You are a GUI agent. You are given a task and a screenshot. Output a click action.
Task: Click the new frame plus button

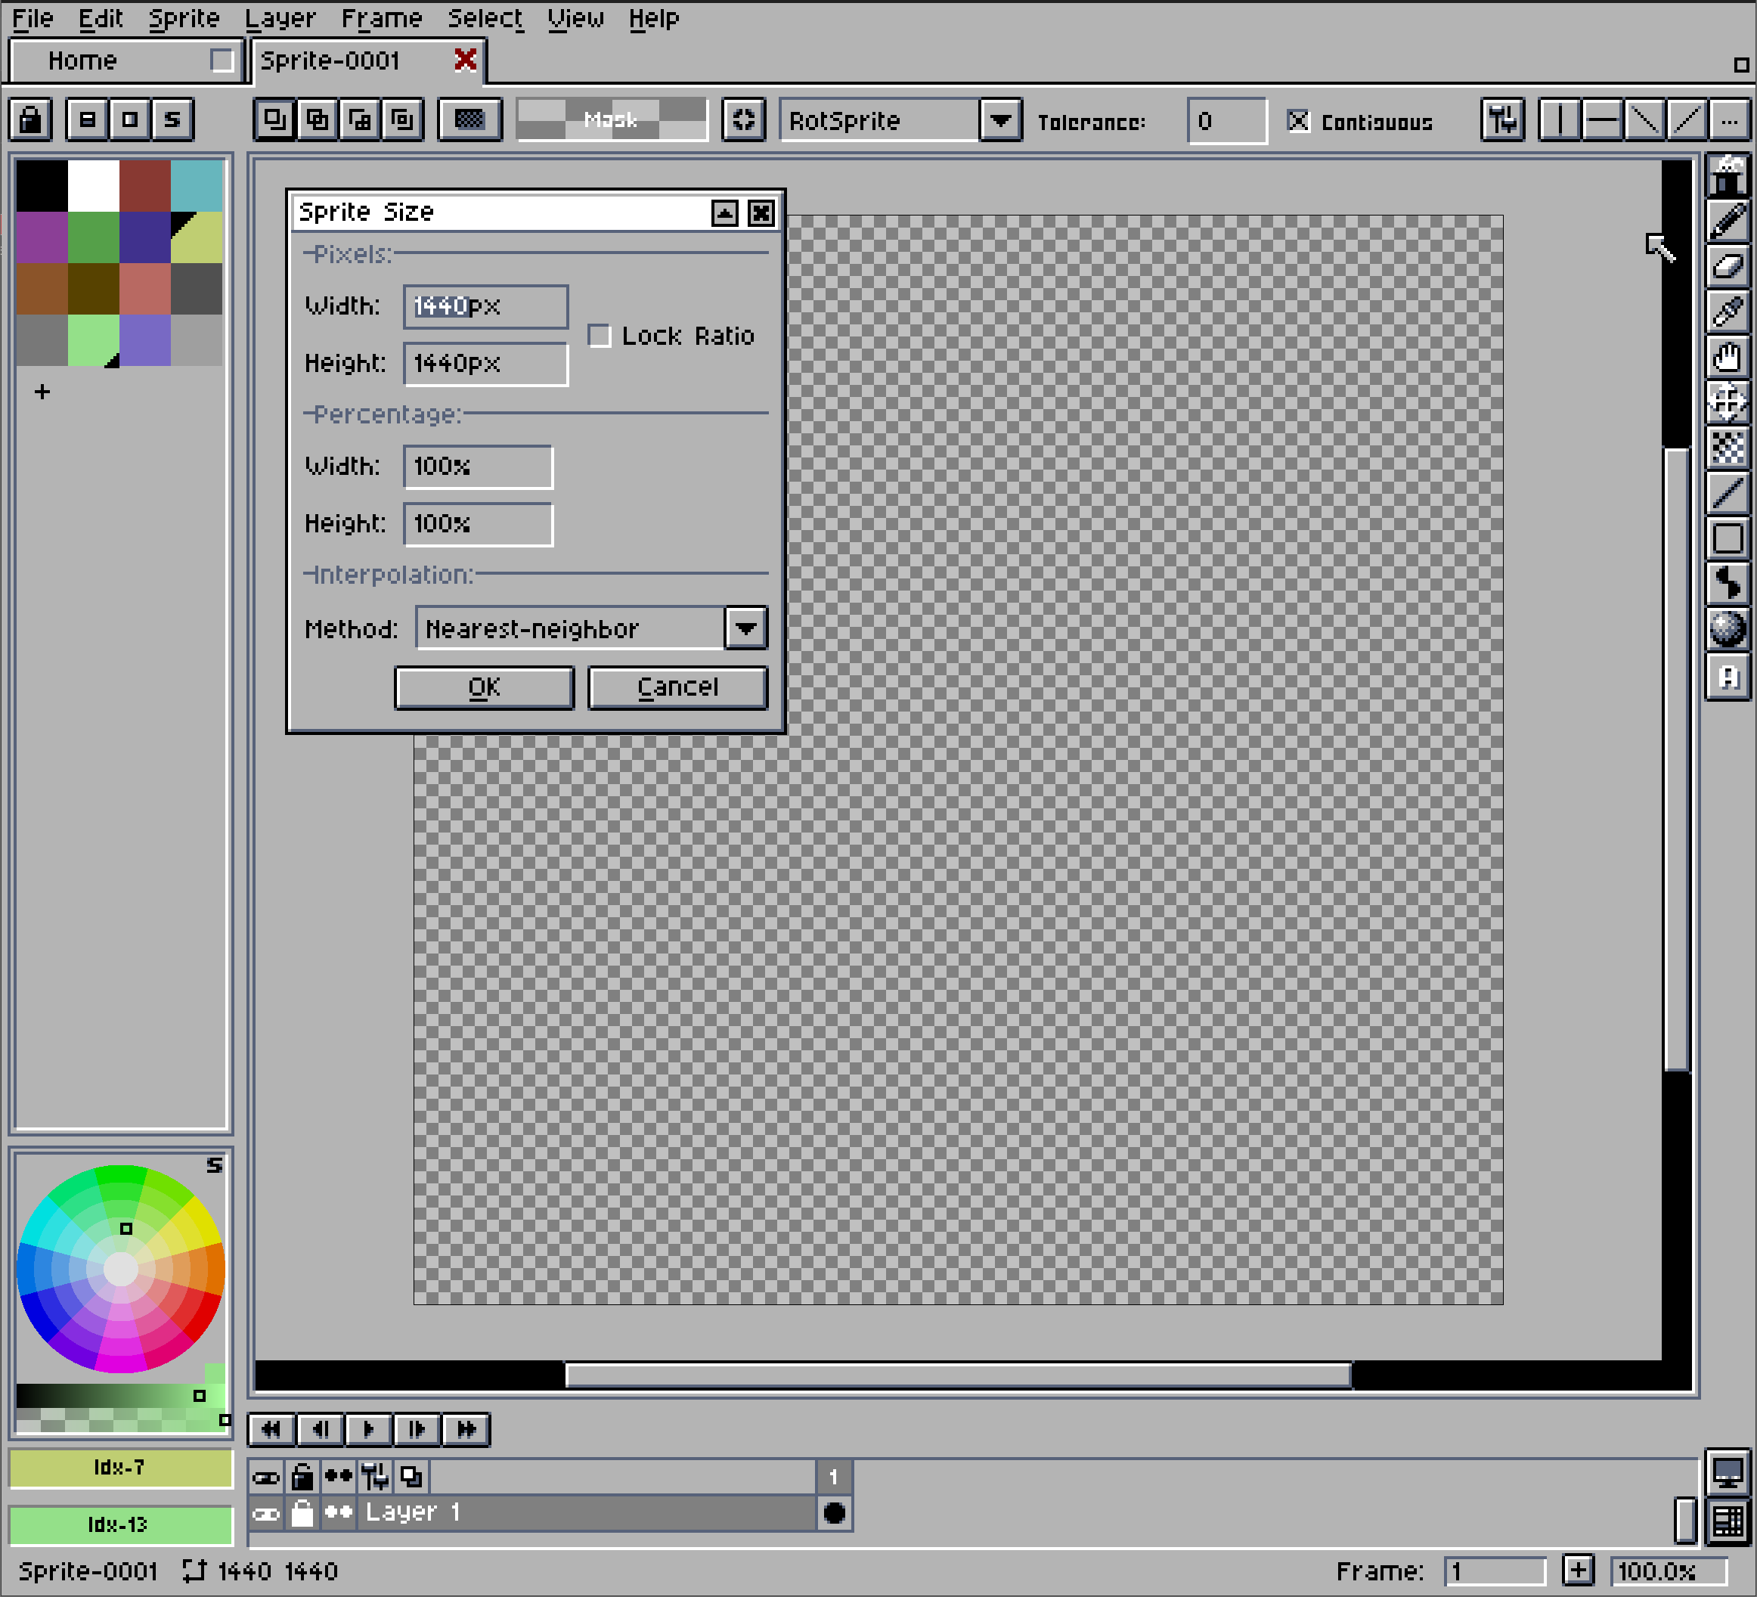(x=1579, y=1571)
